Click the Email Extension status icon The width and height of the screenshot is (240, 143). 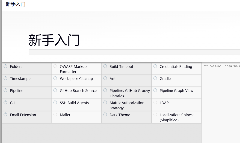(x=5, y=114)
